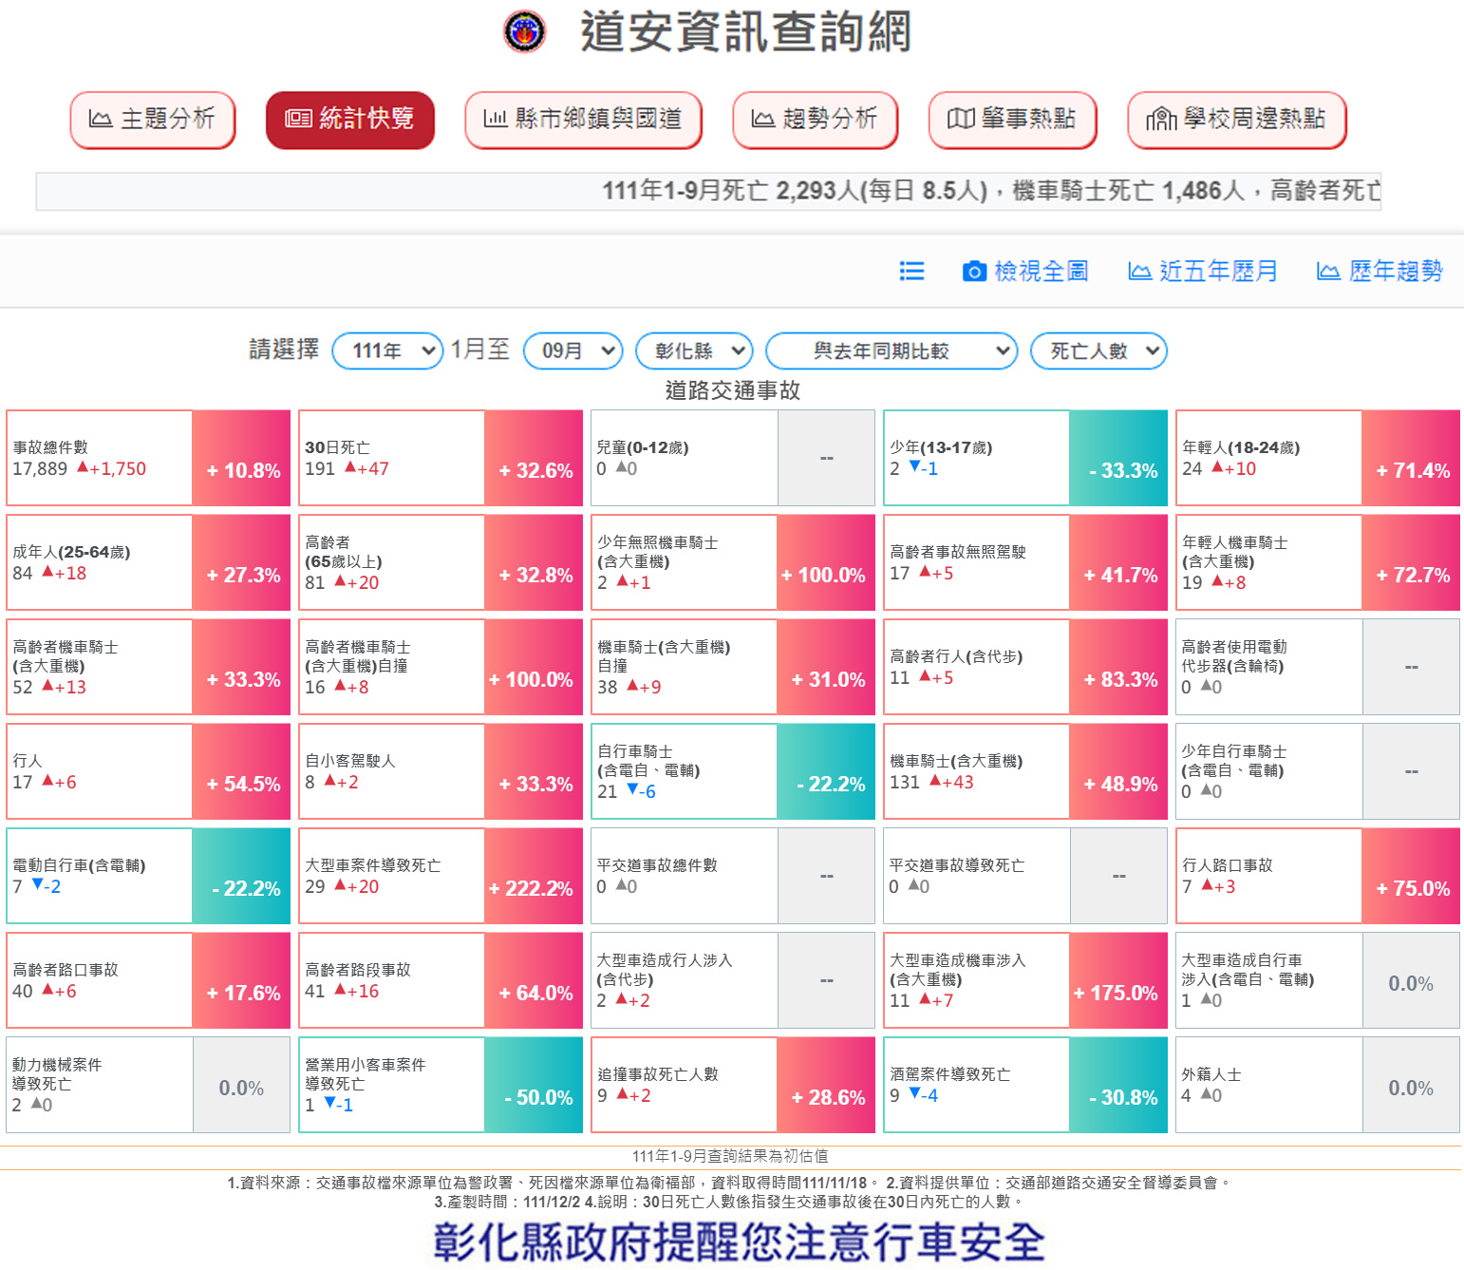Screen dimensions: 1464x1270
Task: Select the 30日死亡 statistics card
Action: pyautogui.click(x=391, y=458)
